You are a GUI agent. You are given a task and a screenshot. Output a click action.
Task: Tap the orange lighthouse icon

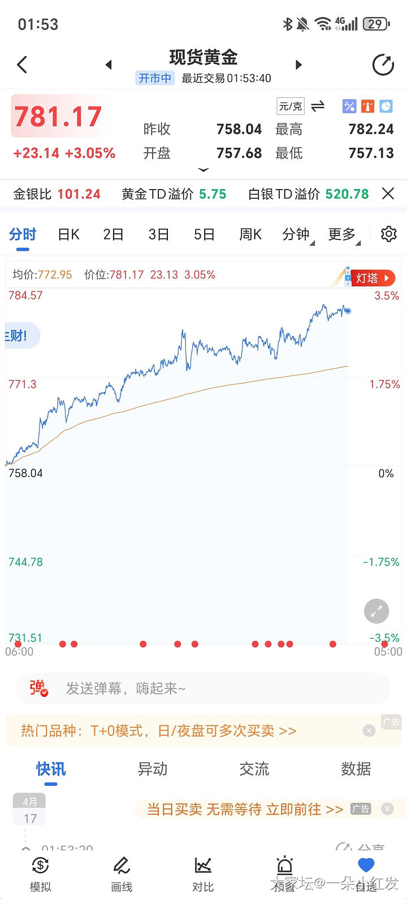click(367, 106)
